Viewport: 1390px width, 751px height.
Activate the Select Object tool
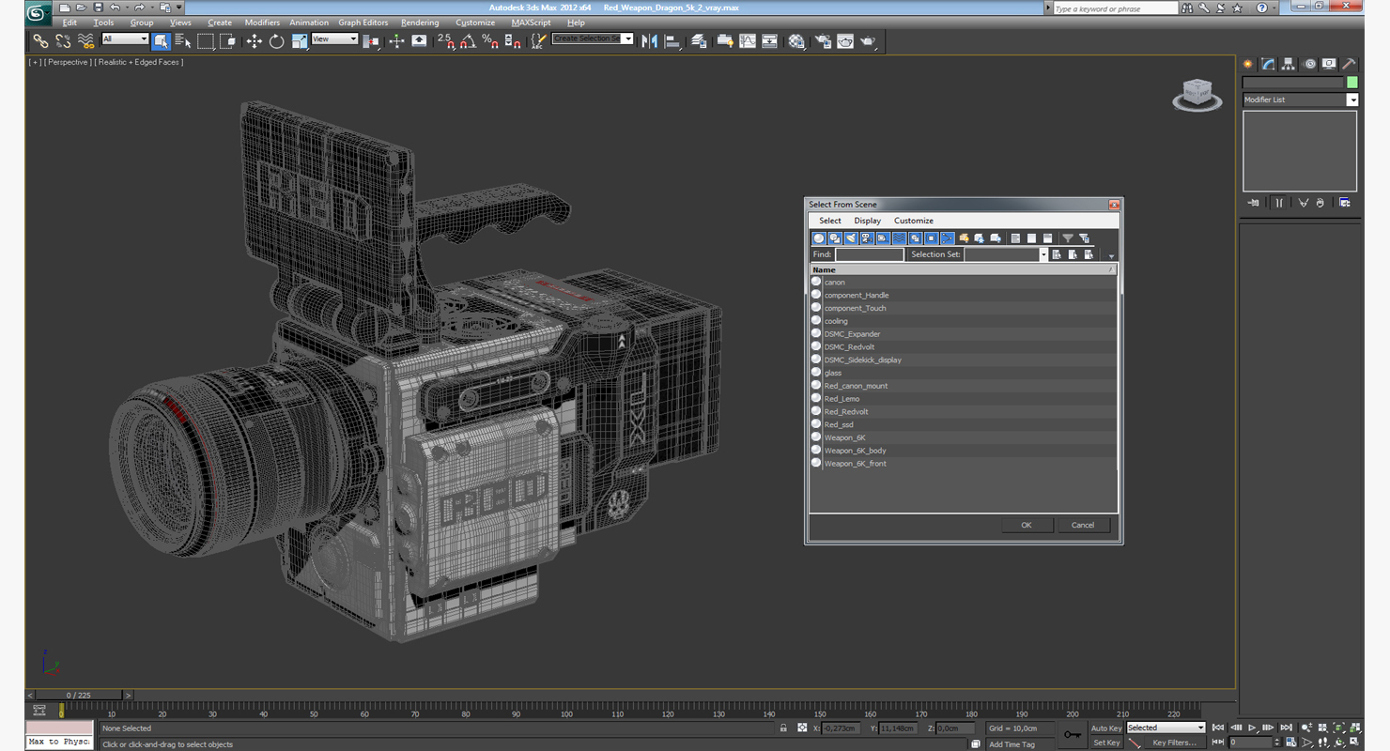[161, 41]
